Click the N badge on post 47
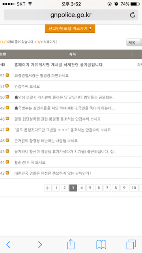Screen dimensions: 142x253 click(x=7, y=129)
